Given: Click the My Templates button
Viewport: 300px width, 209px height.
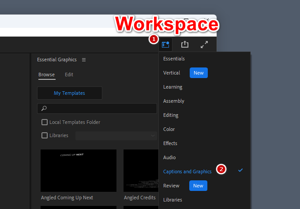Looking at the screenshot, I should click(x=69, y=93).
